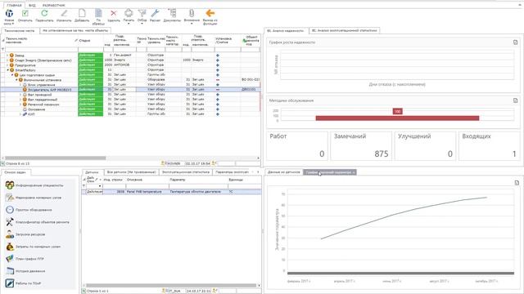Open the Не установленные на тех. места объекты tab
This screenshot has height=294, width=524.
[x=75, y=30]
